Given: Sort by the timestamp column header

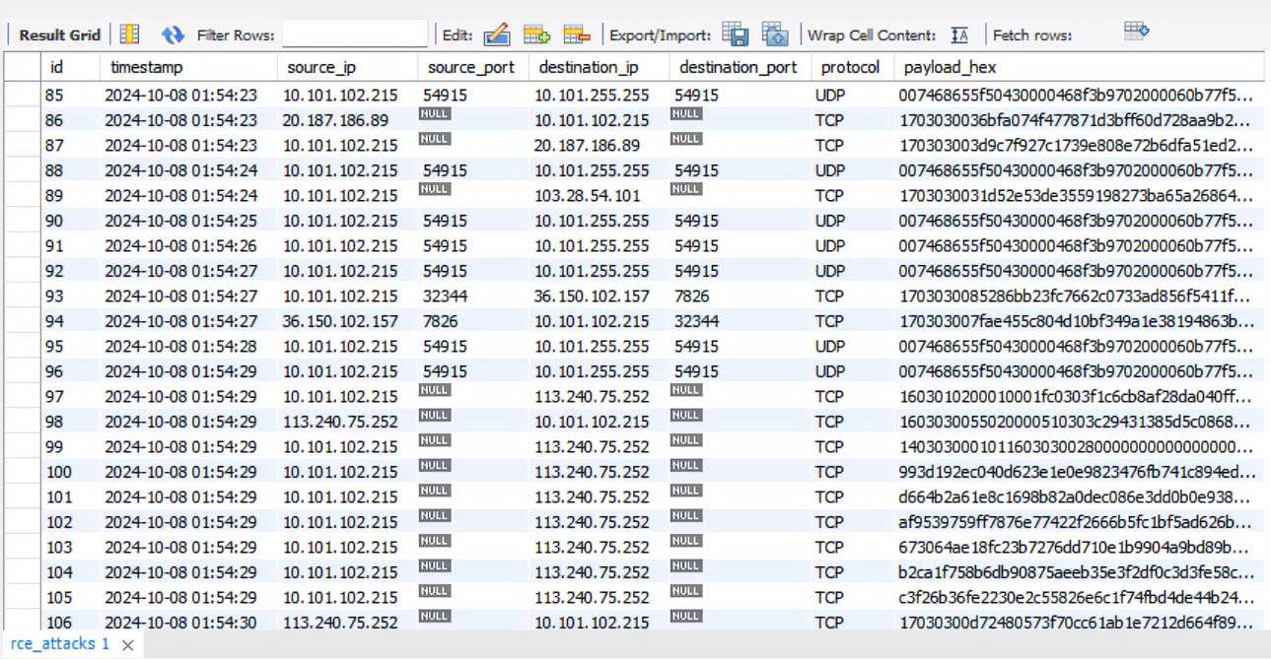Looking at the screenshot, I should (147, 67).
